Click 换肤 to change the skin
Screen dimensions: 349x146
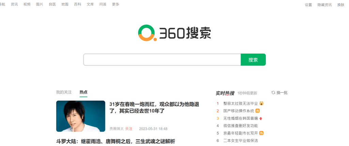(341, 5)
